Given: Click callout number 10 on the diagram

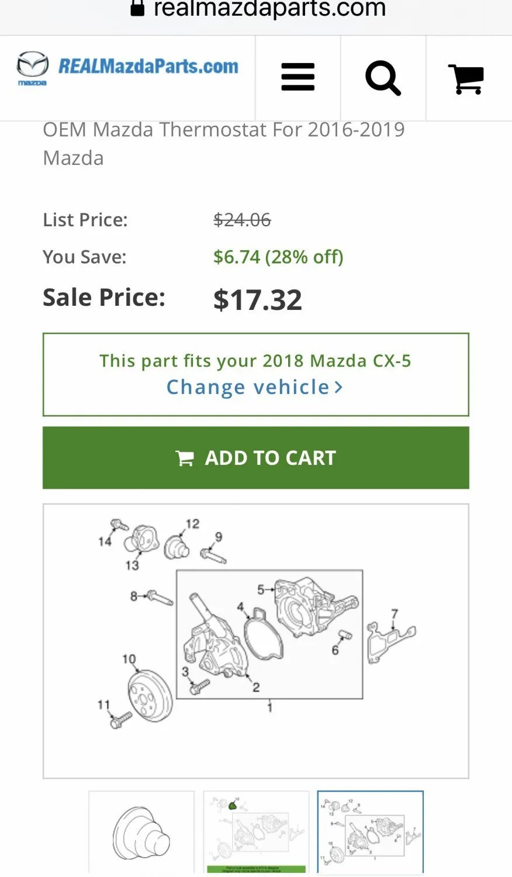Looking at the screenshot, I should tap(129, 659).
